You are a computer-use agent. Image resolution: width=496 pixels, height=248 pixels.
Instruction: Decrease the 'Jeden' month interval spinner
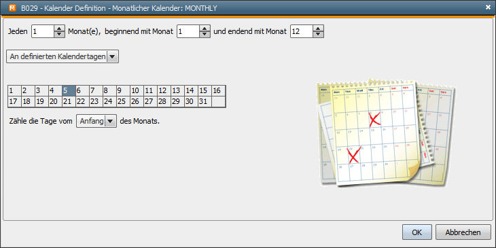(x=59, y=34)
